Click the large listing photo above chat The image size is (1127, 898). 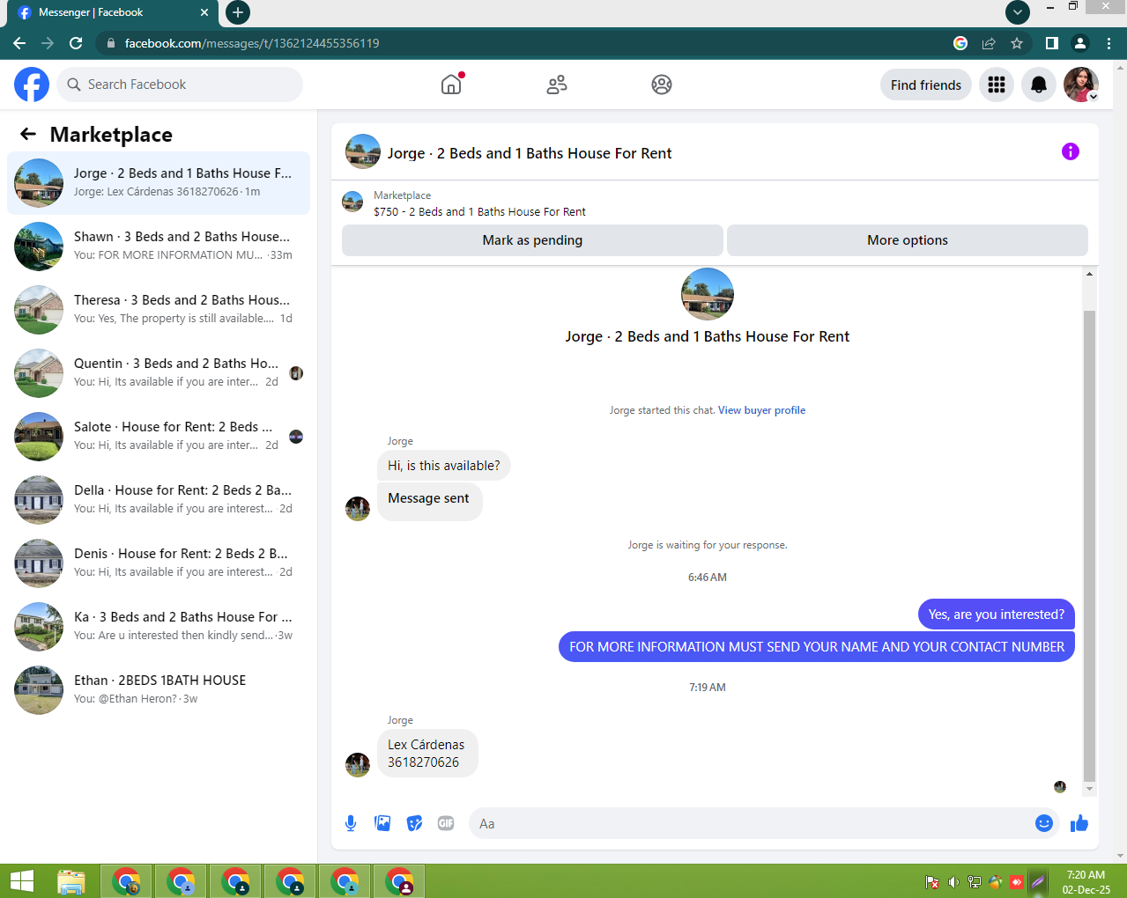tap(708, 294)
